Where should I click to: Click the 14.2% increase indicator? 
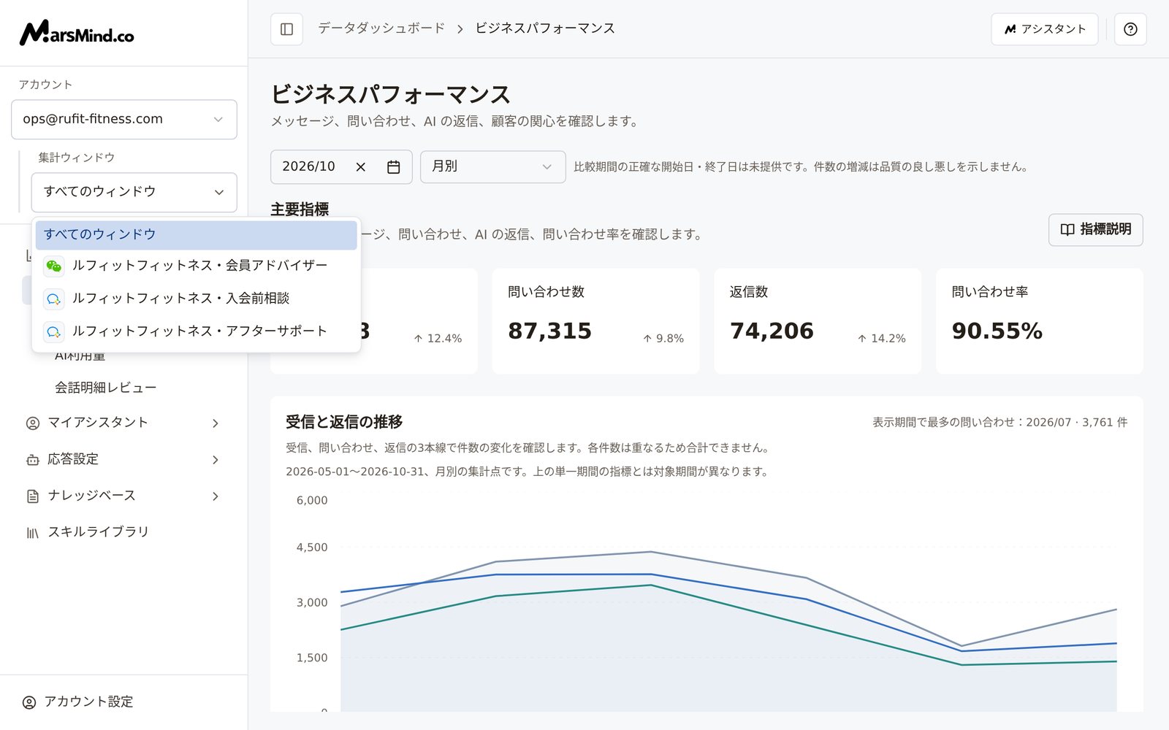[x=882, y=339]
